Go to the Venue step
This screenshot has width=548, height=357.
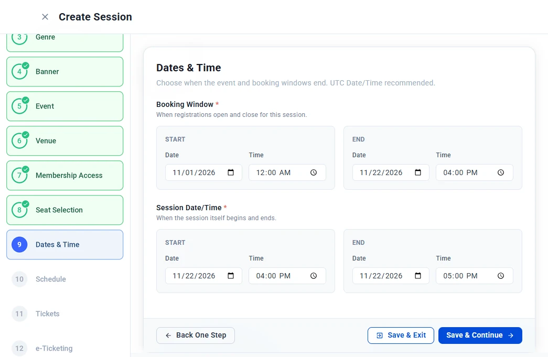click(65, 141)
